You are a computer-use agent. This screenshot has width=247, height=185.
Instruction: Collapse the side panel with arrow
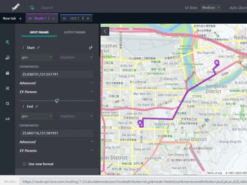105,31
